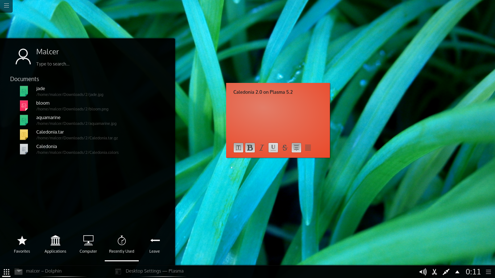
Task: Select the Recently Used tab
Action: [x=122, y=244]
